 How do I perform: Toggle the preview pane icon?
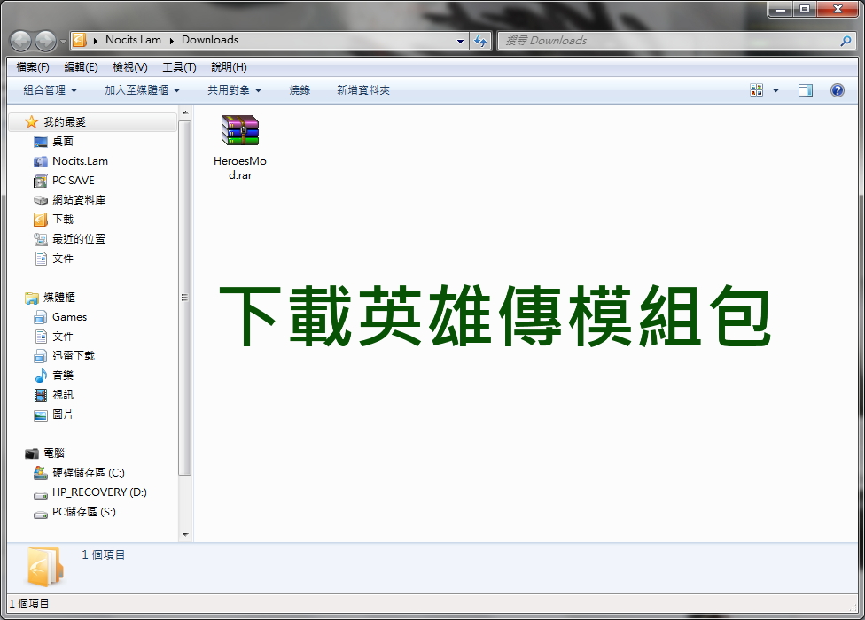click(806, 90)
